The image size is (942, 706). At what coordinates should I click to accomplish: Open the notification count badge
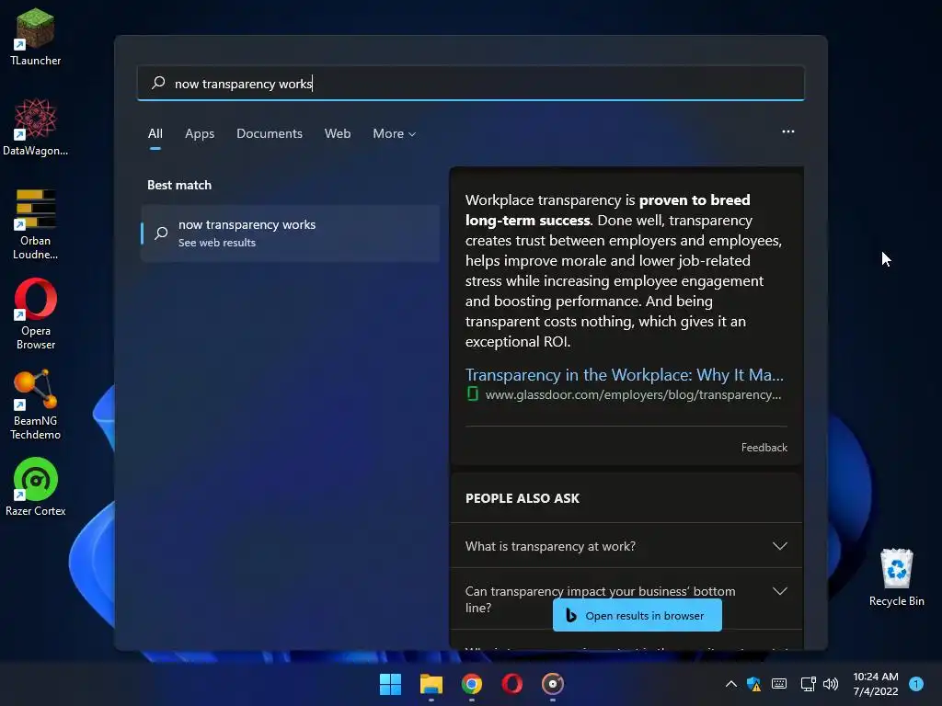click(916, 684)
